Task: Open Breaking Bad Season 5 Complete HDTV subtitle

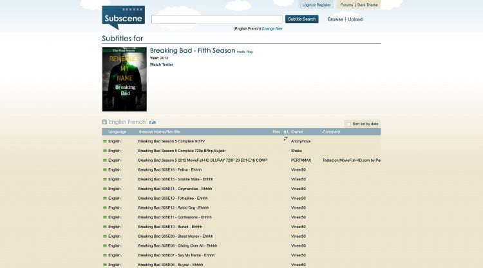Action: click(171, 141)
